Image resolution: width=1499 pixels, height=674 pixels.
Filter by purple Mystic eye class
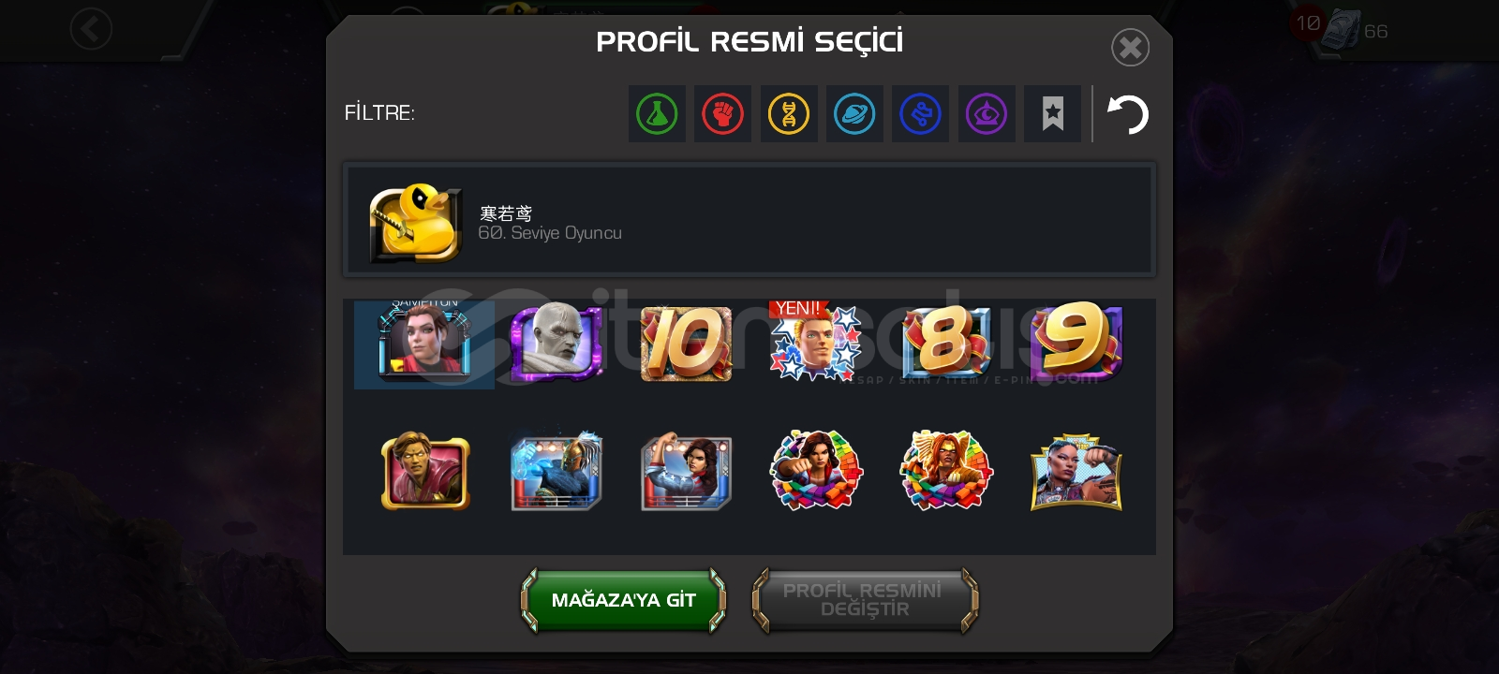tap(987, 114)
